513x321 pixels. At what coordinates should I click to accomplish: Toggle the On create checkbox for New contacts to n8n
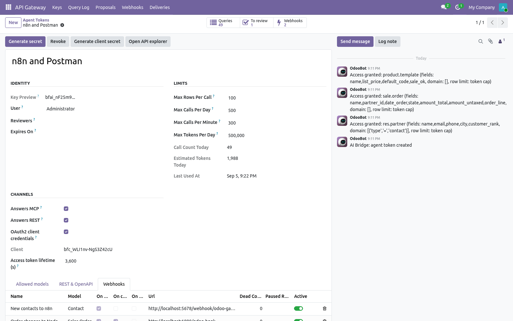coord(99,308)
